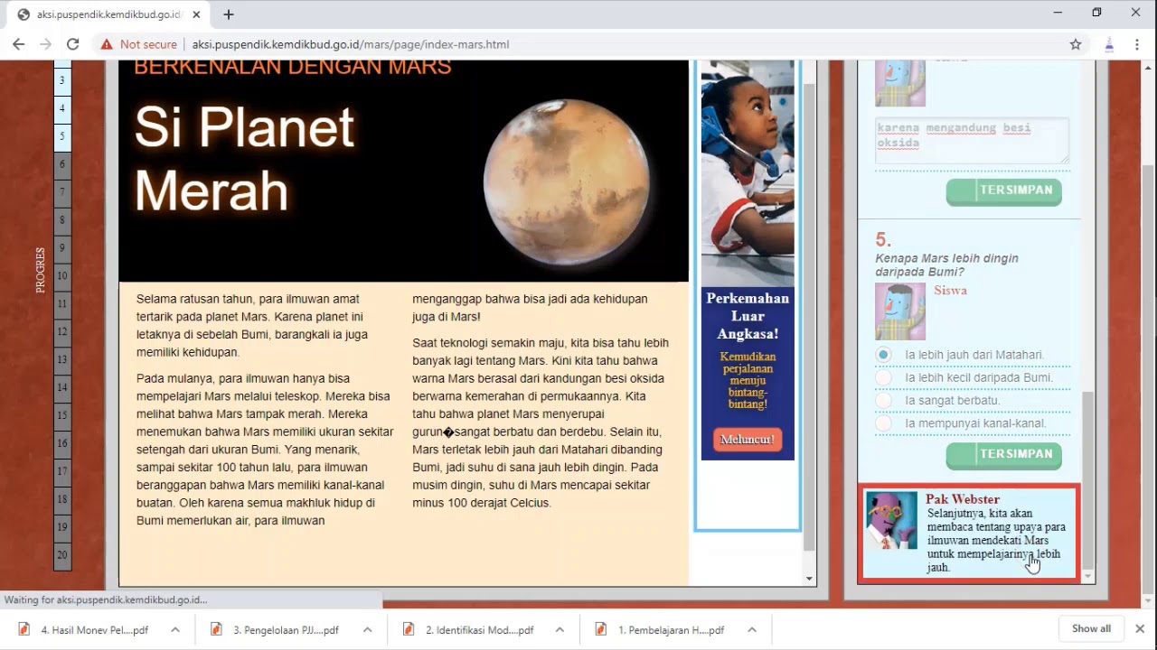Jump to progress step 5
1157x650 pixels.
[62, 136]
